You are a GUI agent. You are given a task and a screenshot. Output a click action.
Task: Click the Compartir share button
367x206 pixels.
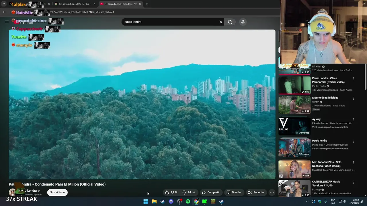pyautogui.click(x=211, y=192)
